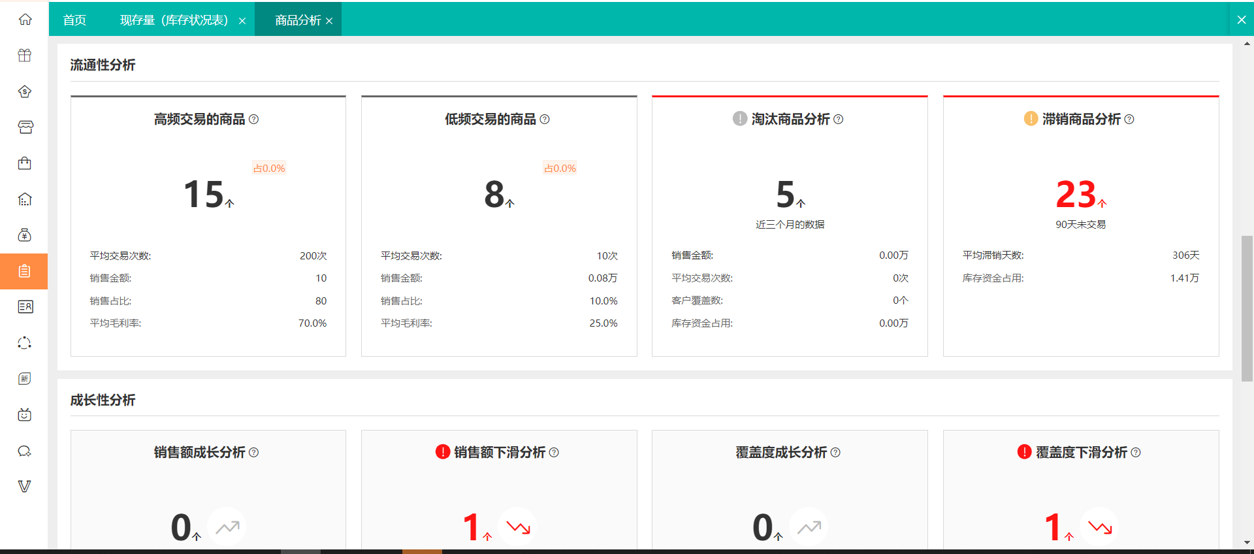Click the V-shaped icon in sidebar
This screenshot has height=554, width=1254.
tap(25, 487)
